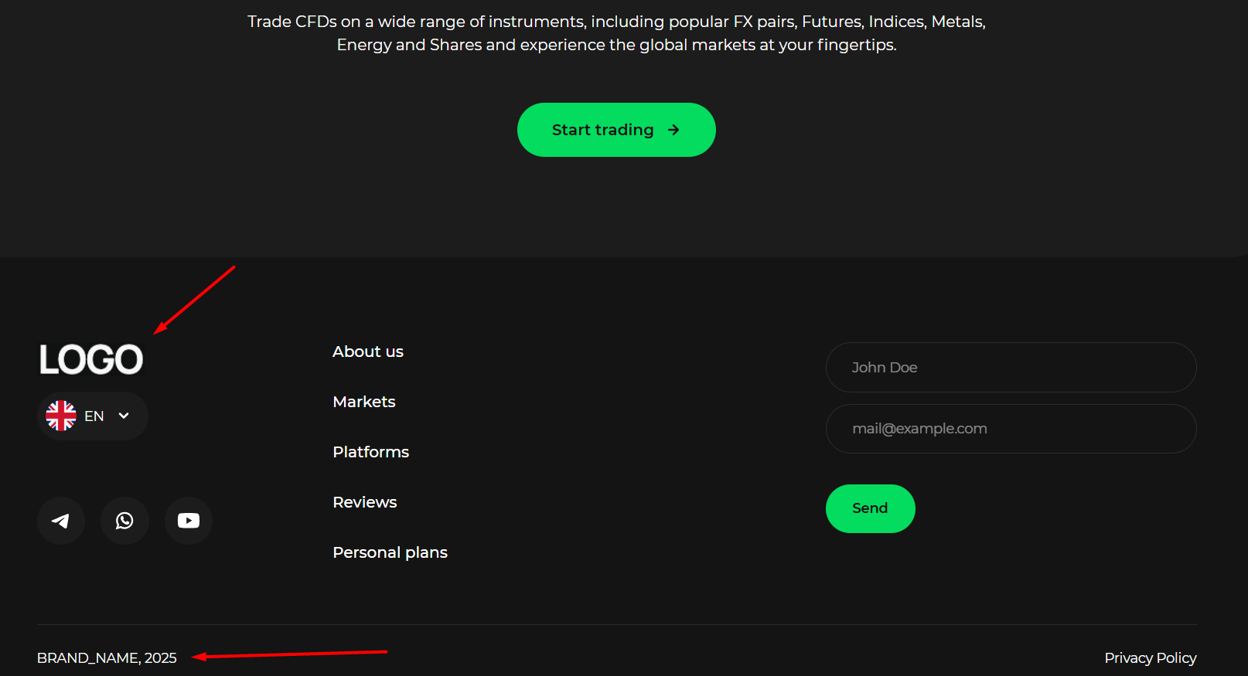Click the BRAND_NAME, 2025 copyright text
The width and height of the screenshot is (1248, 676).
pyautogui.click(x=107, y=658)
